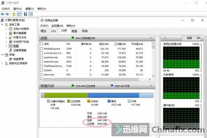207x138 pixels.
Task: Open 文件(F) menu in Computer Management
Action: click(6, 9)
